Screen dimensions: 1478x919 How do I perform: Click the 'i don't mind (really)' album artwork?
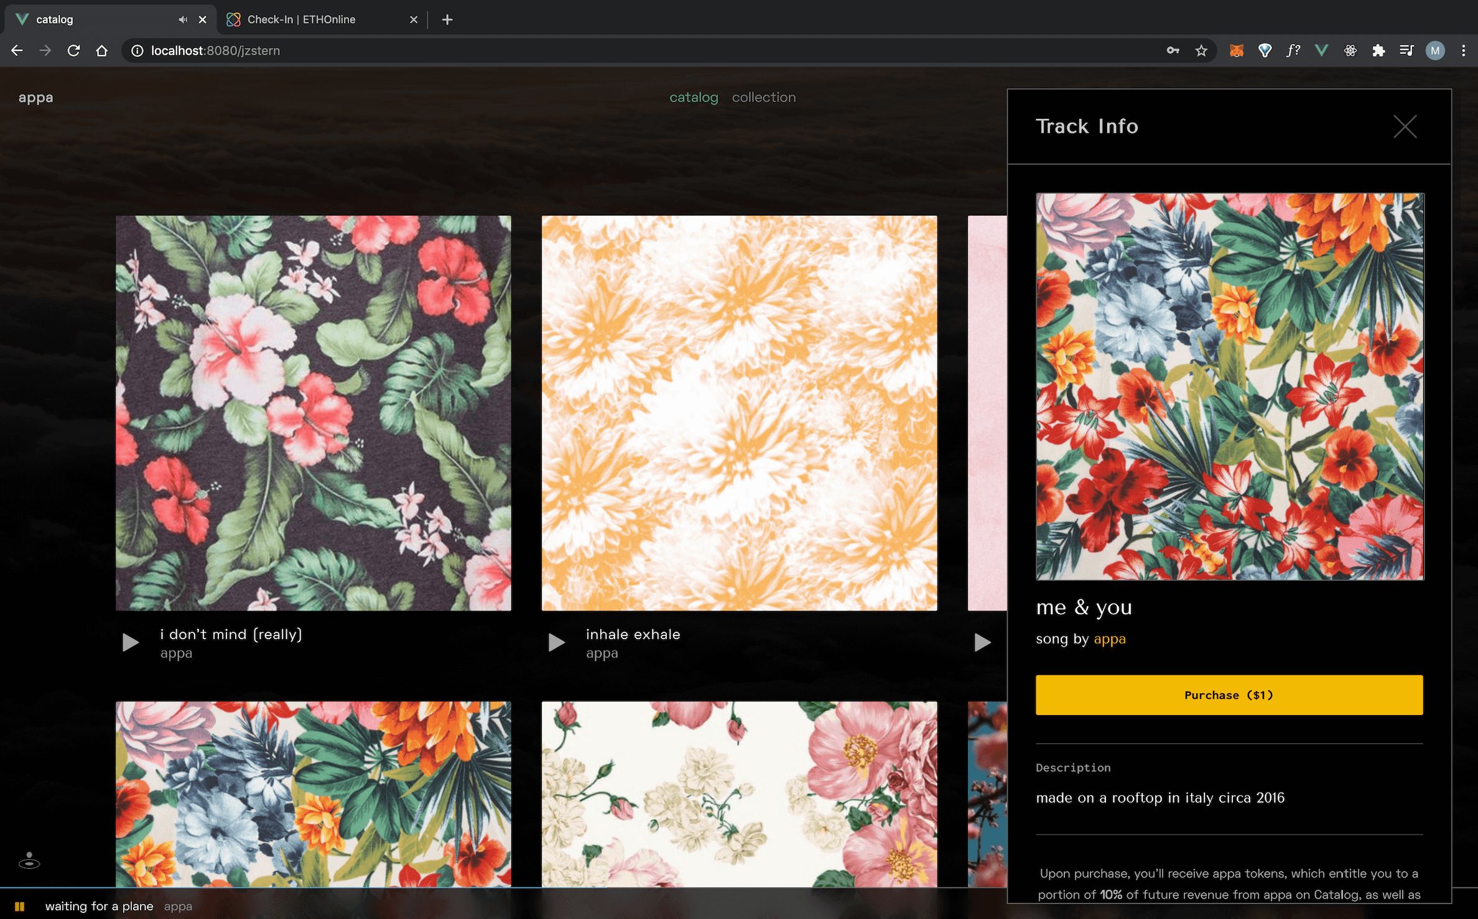314,413
